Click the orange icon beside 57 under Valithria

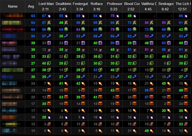(152, 97)
